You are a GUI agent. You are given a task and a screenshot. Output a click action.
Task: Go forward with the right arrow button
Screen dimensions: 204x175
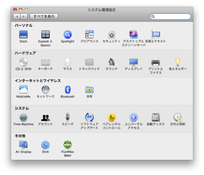click(x=24, y=16)
